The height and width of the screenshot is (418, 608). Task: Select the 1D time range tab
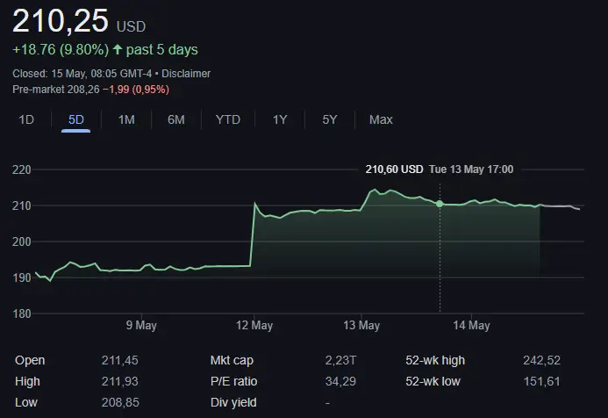pos(26,119)
